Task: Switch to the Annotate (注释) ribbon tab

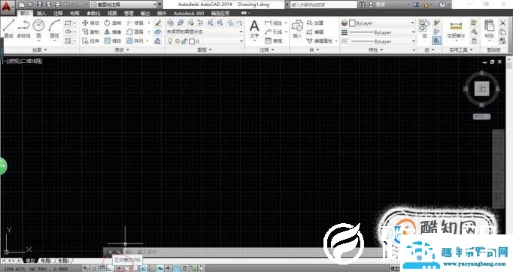Action: [x=58, y=14]
